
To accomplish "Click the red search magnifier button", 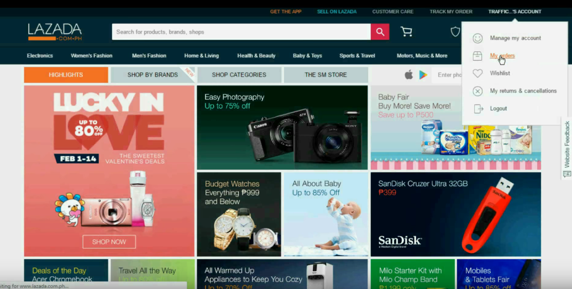I will 380,31.
